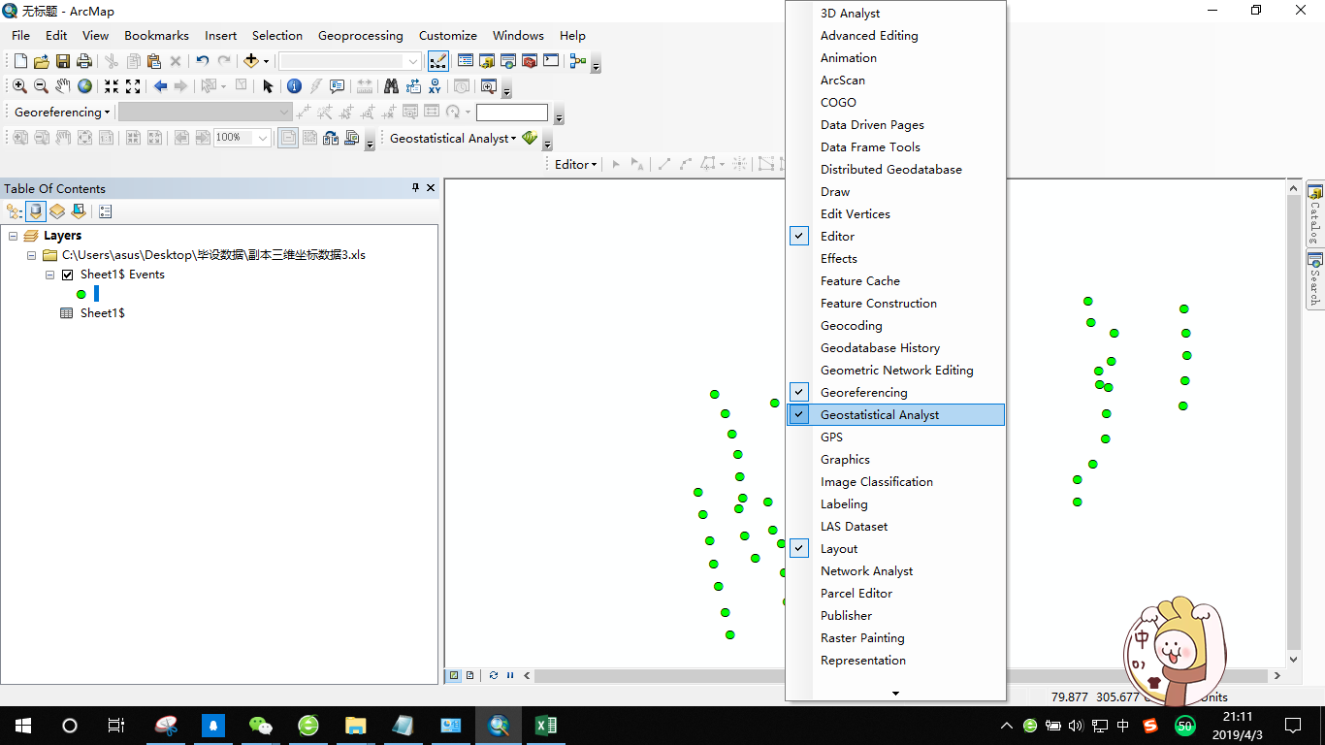This screenshot has width=1325, height=745.
Task: Open the Catalog side tab
Action: 1315,214
